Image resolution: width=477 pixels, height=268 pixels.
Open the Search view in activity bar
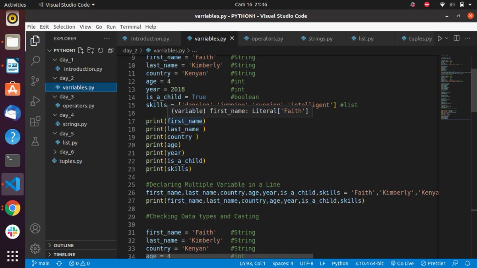[x=35, y=61]
